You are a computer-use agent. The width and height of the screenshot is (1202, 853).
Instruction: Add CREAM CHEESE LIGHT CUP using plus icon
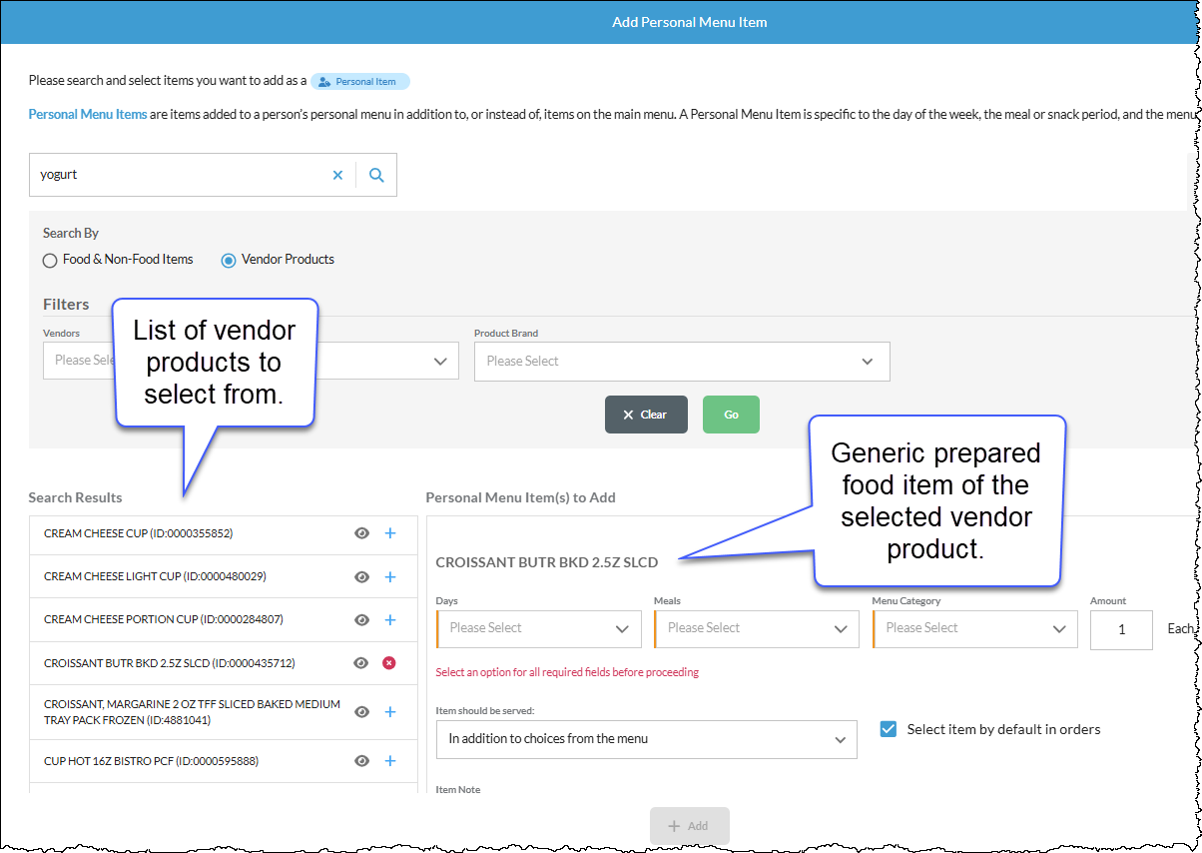(390, 576)
